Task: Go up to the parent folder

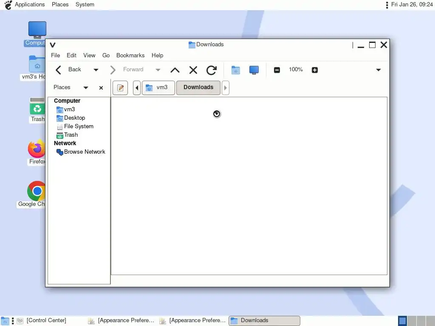Action: coord(175,70)
